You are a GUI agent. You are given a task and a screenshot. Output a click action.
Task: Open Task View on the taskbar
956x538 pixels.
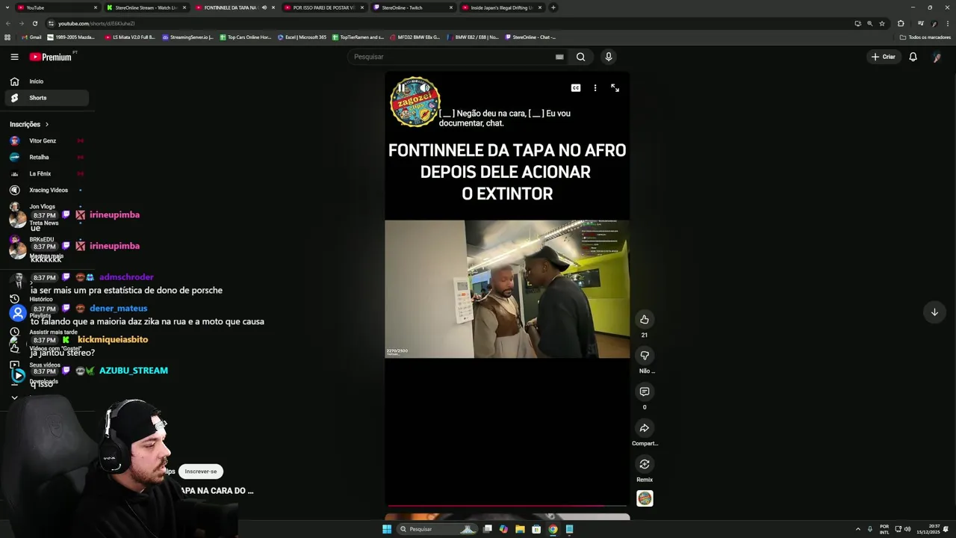[487, 529]
